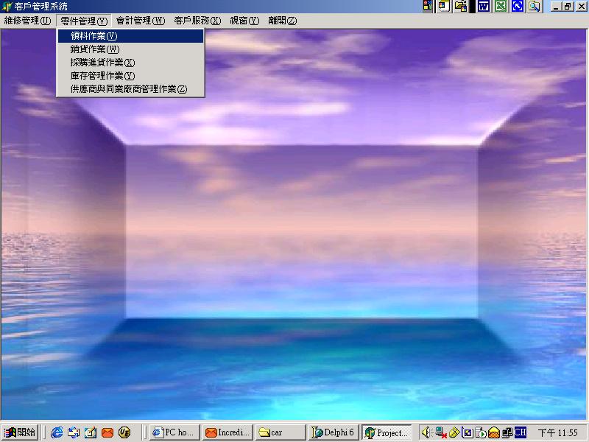
Task: Click the server with green play tray icon
Action: click(x=481, y=432)
